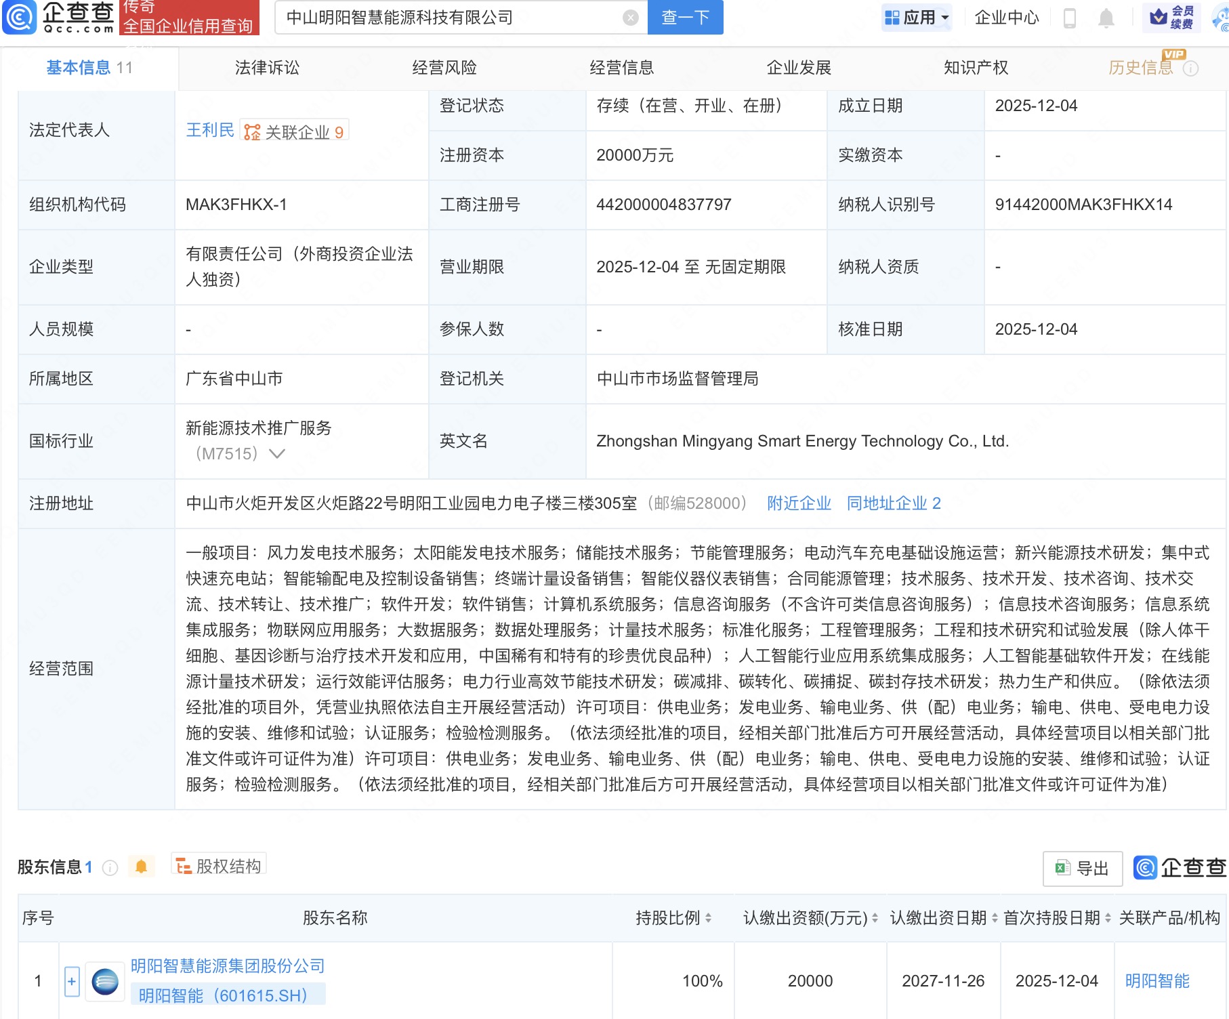Switch to the 法律诉讼 tab

[267, 68]
